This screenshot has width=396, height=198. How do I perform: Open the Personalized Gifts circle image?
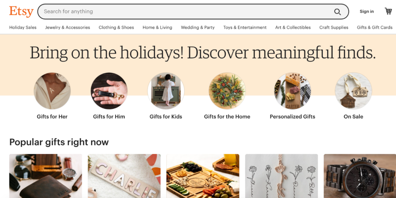tap(293, 91)
